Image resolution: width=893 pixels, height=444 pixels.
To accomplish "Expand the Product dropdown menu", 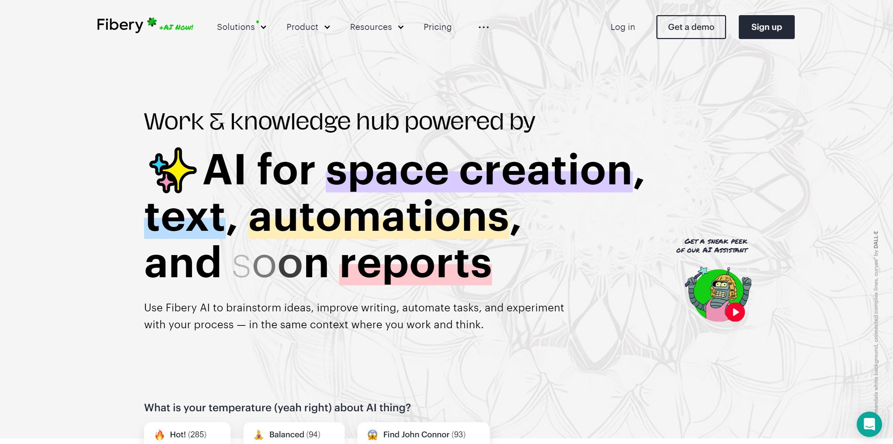I will pyautogui.click(x=307, y=27).
